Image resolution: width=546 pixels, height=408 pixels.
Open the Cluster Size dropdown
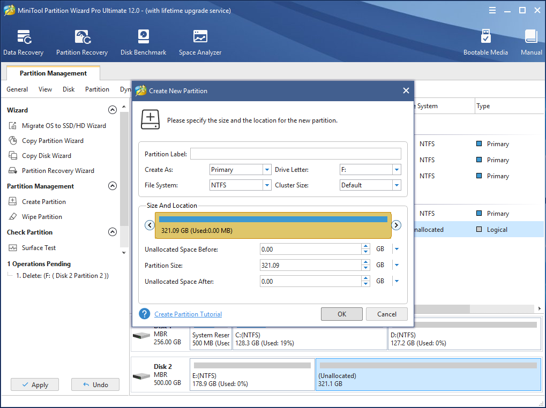(x=397, y=185)
